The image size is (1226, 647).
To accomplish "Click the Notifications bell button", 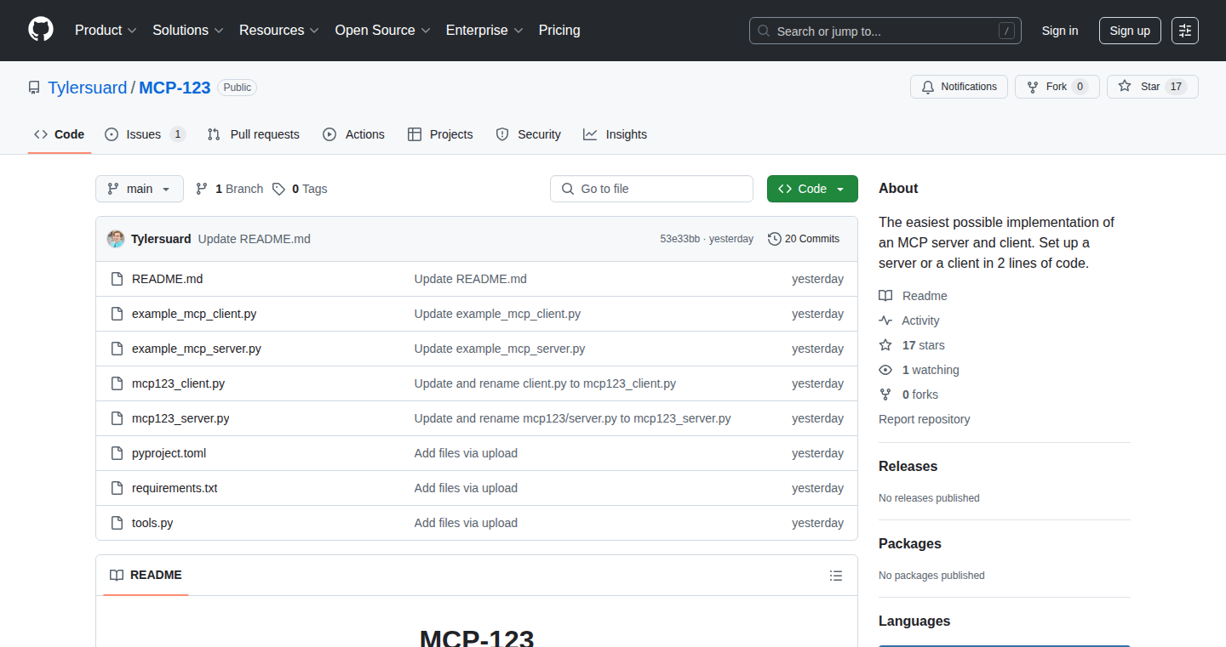I will coord(960,87).
